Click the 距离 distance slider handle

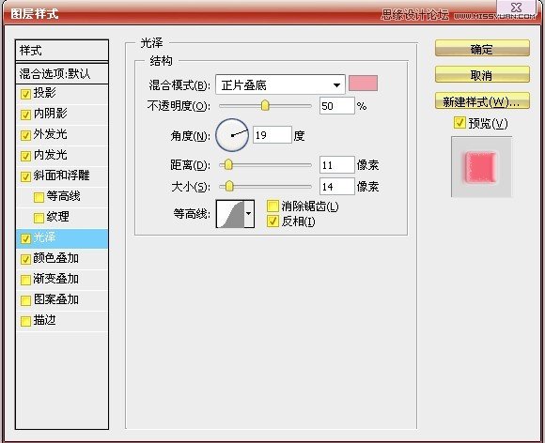[228, 164]
